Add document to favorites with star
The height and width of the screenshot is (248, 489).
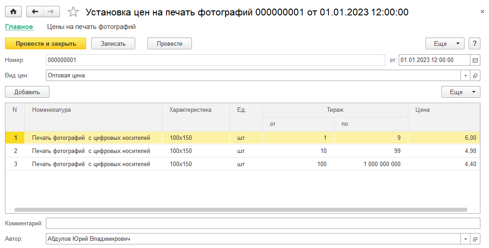73,12
